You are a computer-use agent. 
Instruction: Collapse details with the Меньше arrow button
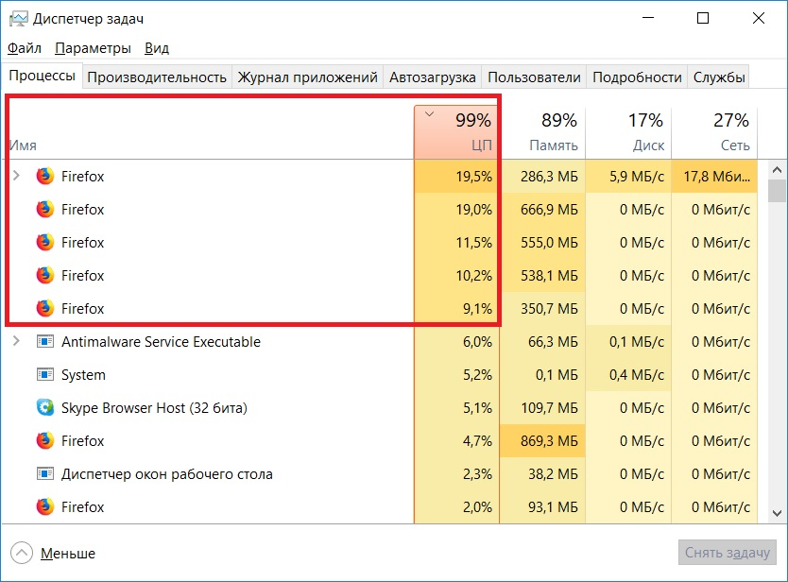pyautogui.click(x=21, y=554)
